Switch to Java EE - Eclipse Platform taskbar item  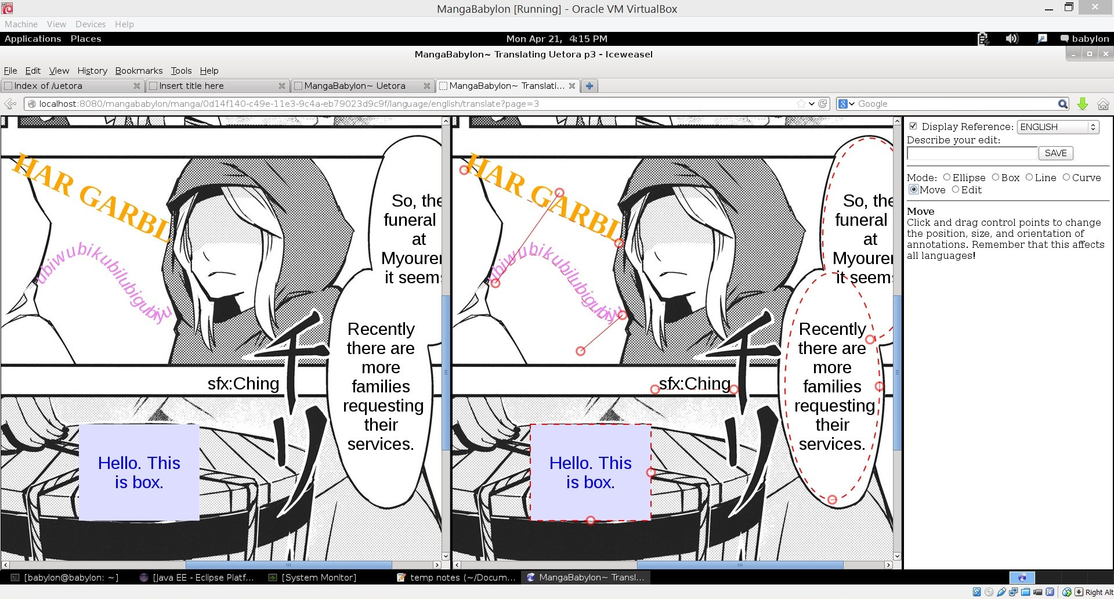click(197, 577)
